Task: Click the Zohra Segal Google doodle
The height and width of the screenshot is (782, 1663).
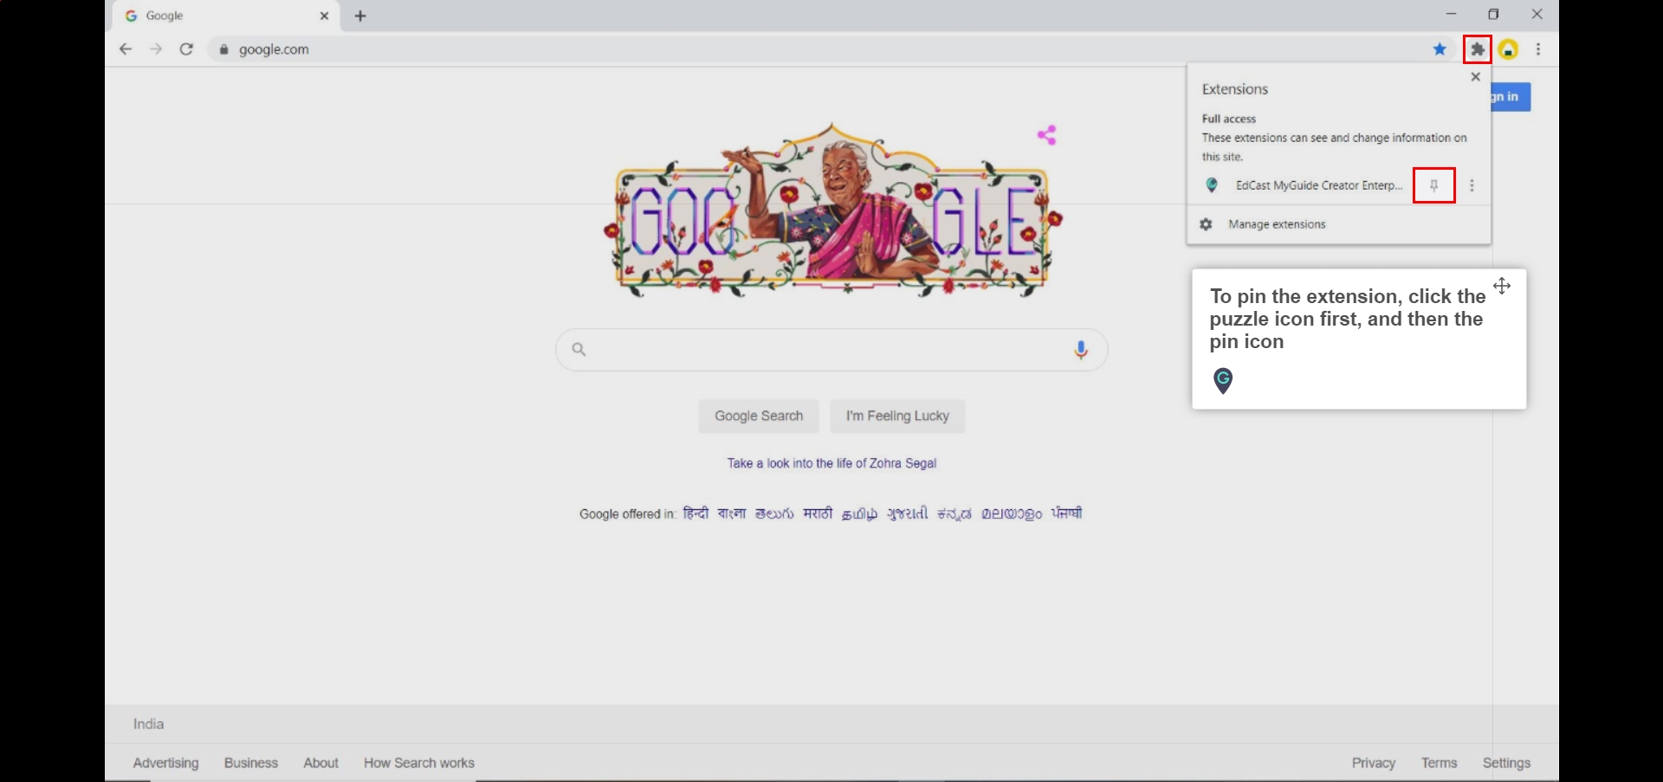Action: (x=832, y=210)
